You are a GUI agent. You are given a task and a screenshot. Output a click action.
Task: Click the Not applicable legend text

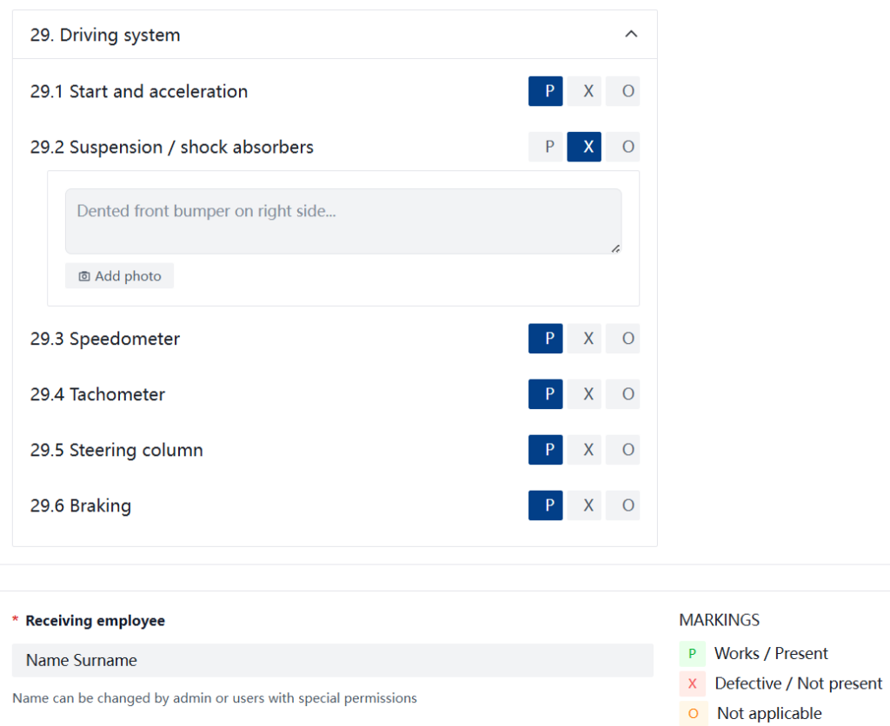[x=769, y=713]
